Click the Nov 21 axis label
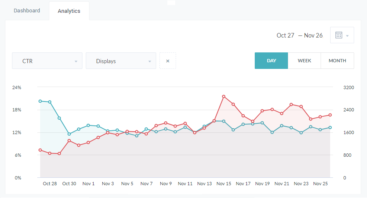Image resolution: width=367 pixels, height=198 pixels. pos(282,184)
